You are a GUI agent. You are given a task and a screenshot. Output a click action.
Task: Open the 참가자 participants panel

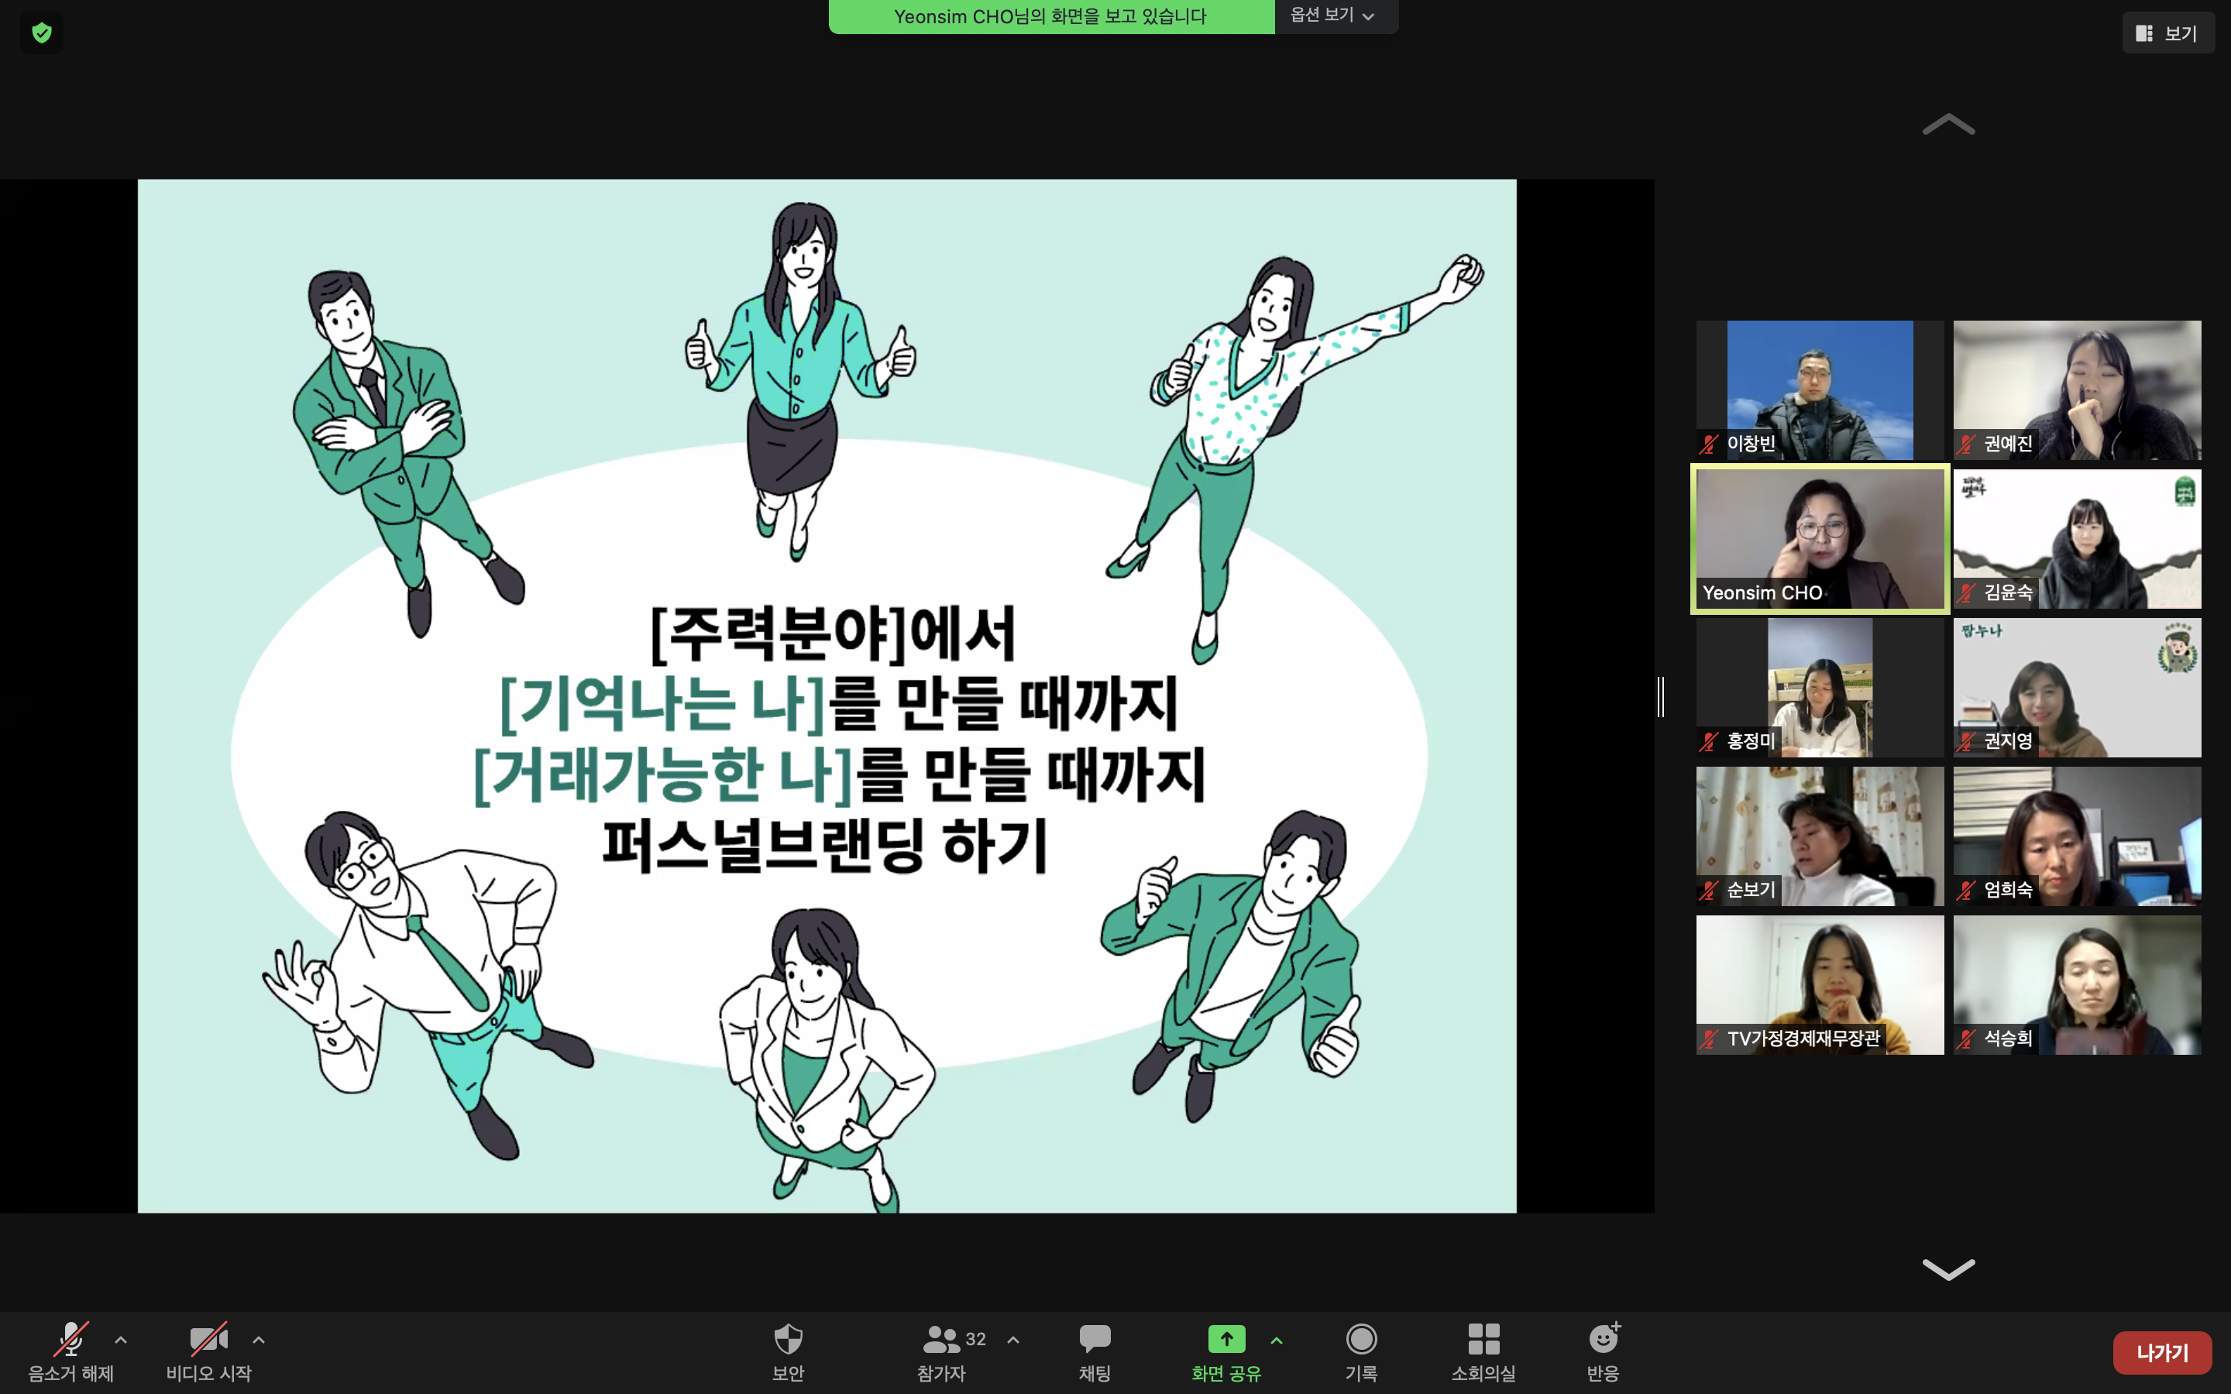coord(942,1340)
